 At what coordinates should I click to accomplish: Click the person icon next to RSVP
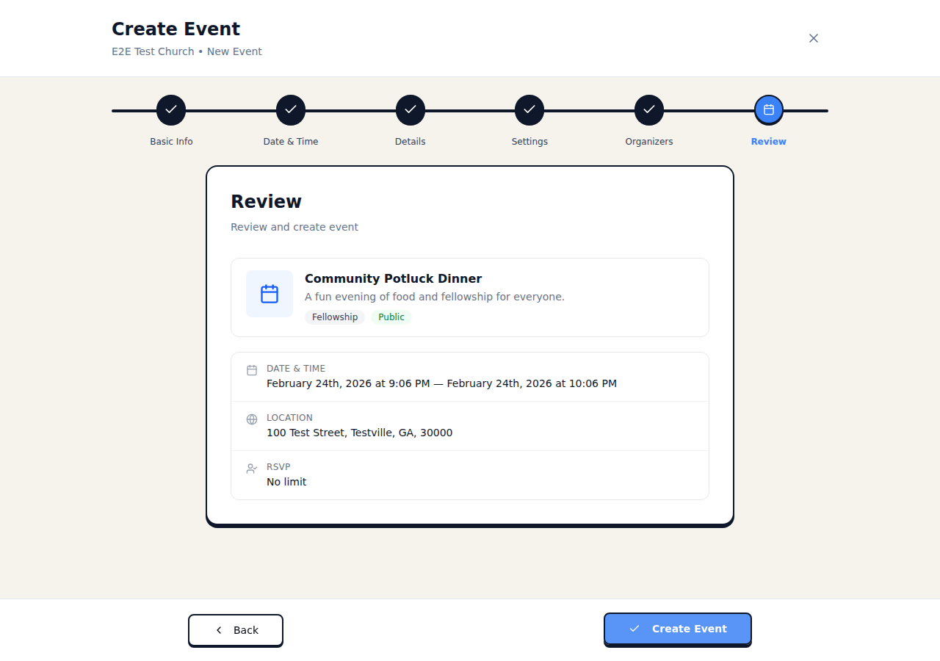(252, 468)
